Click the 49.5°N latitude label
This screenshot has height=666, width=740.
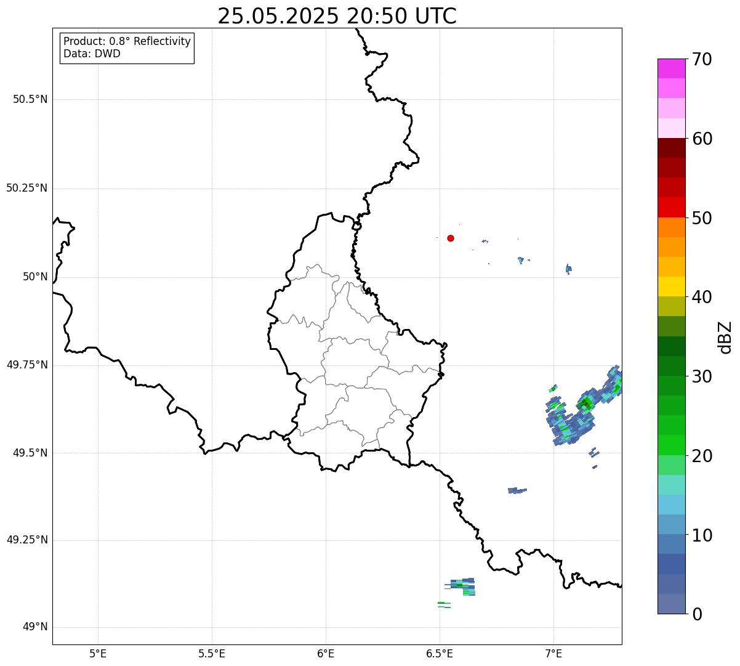pyautogui.click(x=30, y=453)
